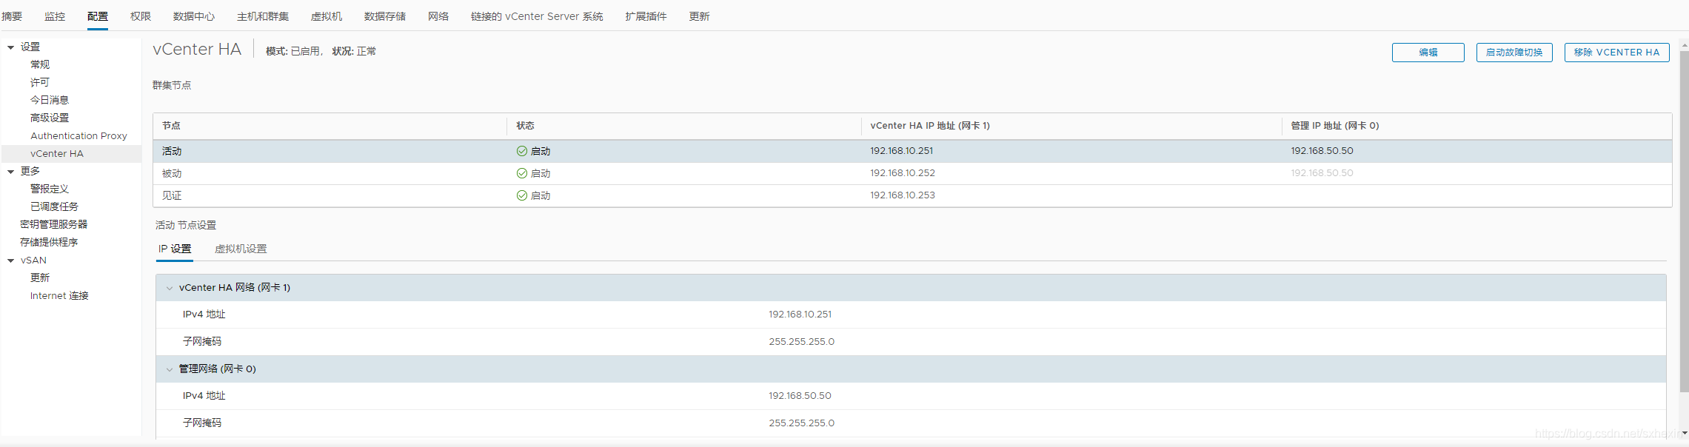The image size is (1689, 447).
Task: Collapse 管理网络 (网卡 0) section
Action: coord(170,369)
